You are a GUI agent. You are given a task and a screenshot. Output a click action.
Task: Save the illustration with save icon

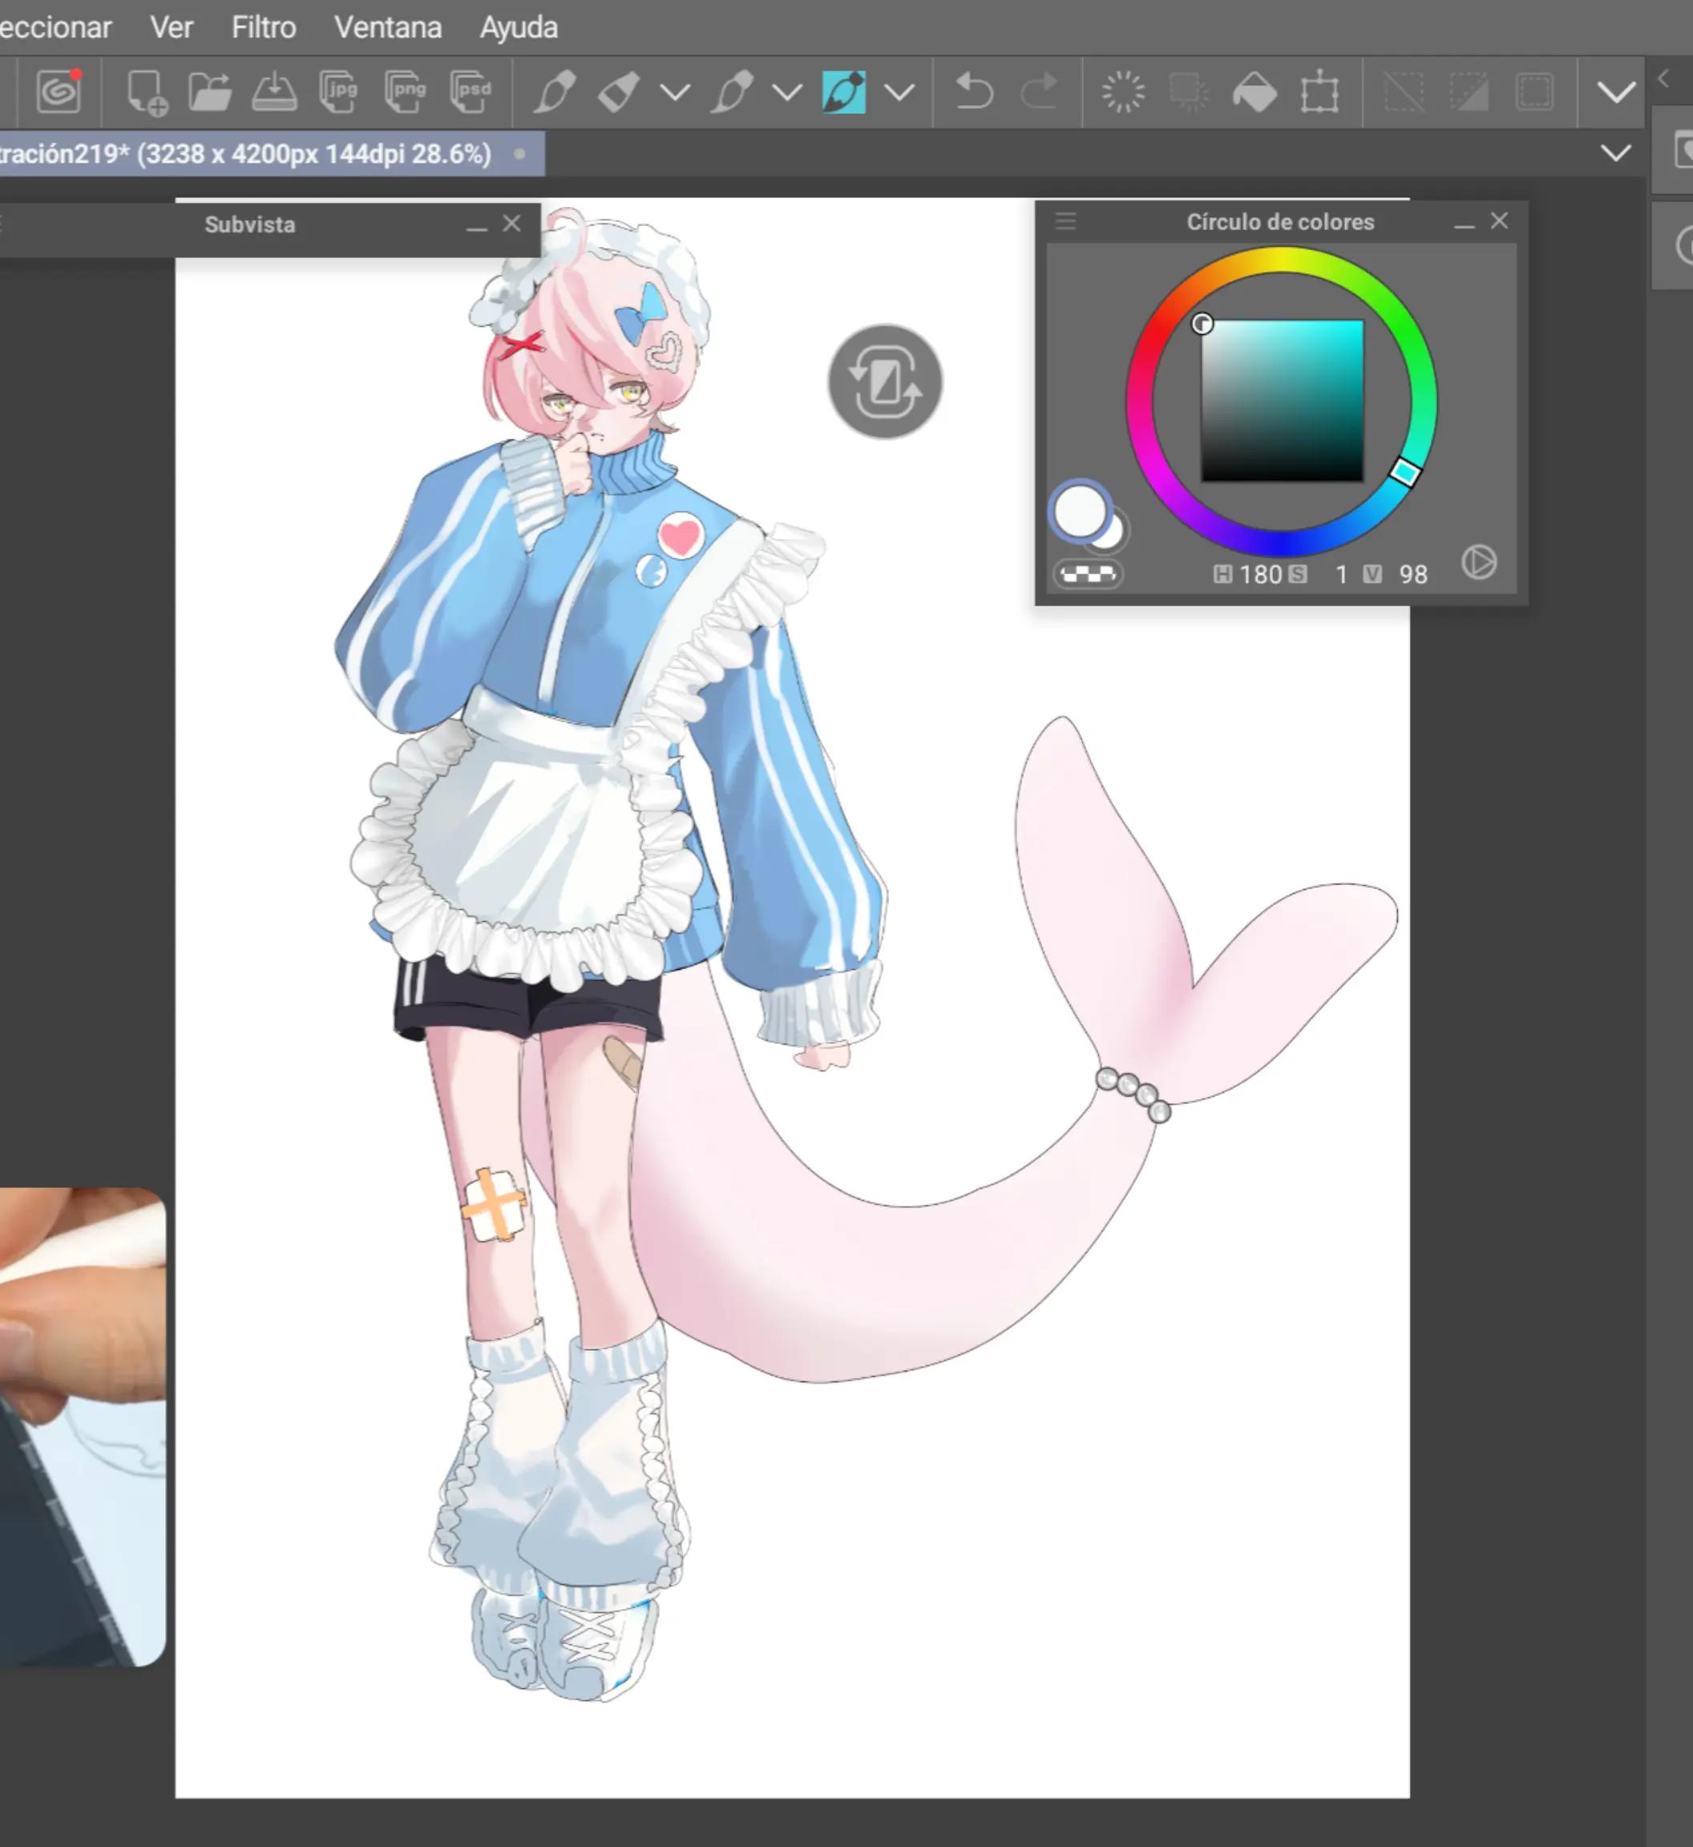(274, 91)
